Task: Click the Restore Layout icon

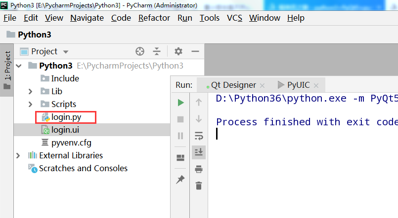Action: pyautogui.click(x=180, y=158)
